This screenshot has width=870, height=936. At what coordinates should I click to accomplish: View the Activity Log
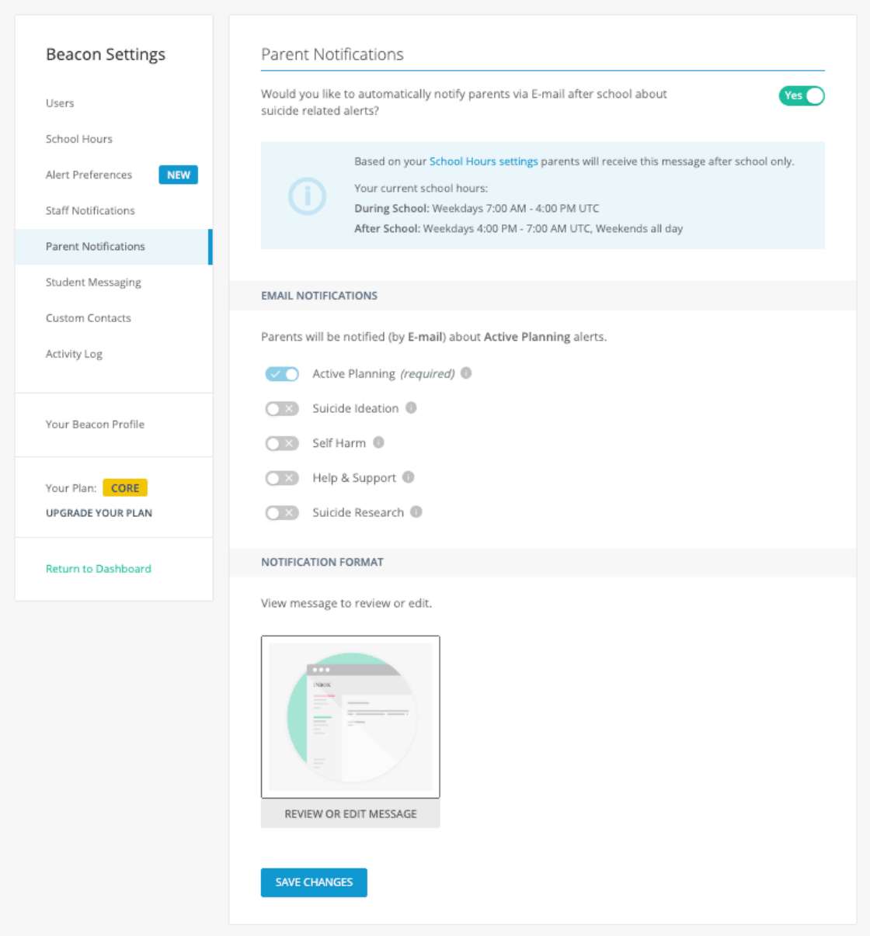coord(74,354)
